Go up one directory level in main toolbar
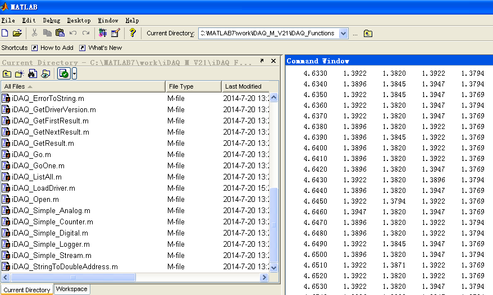This screenshot has height=295, width=493. [x=368, y=33]
